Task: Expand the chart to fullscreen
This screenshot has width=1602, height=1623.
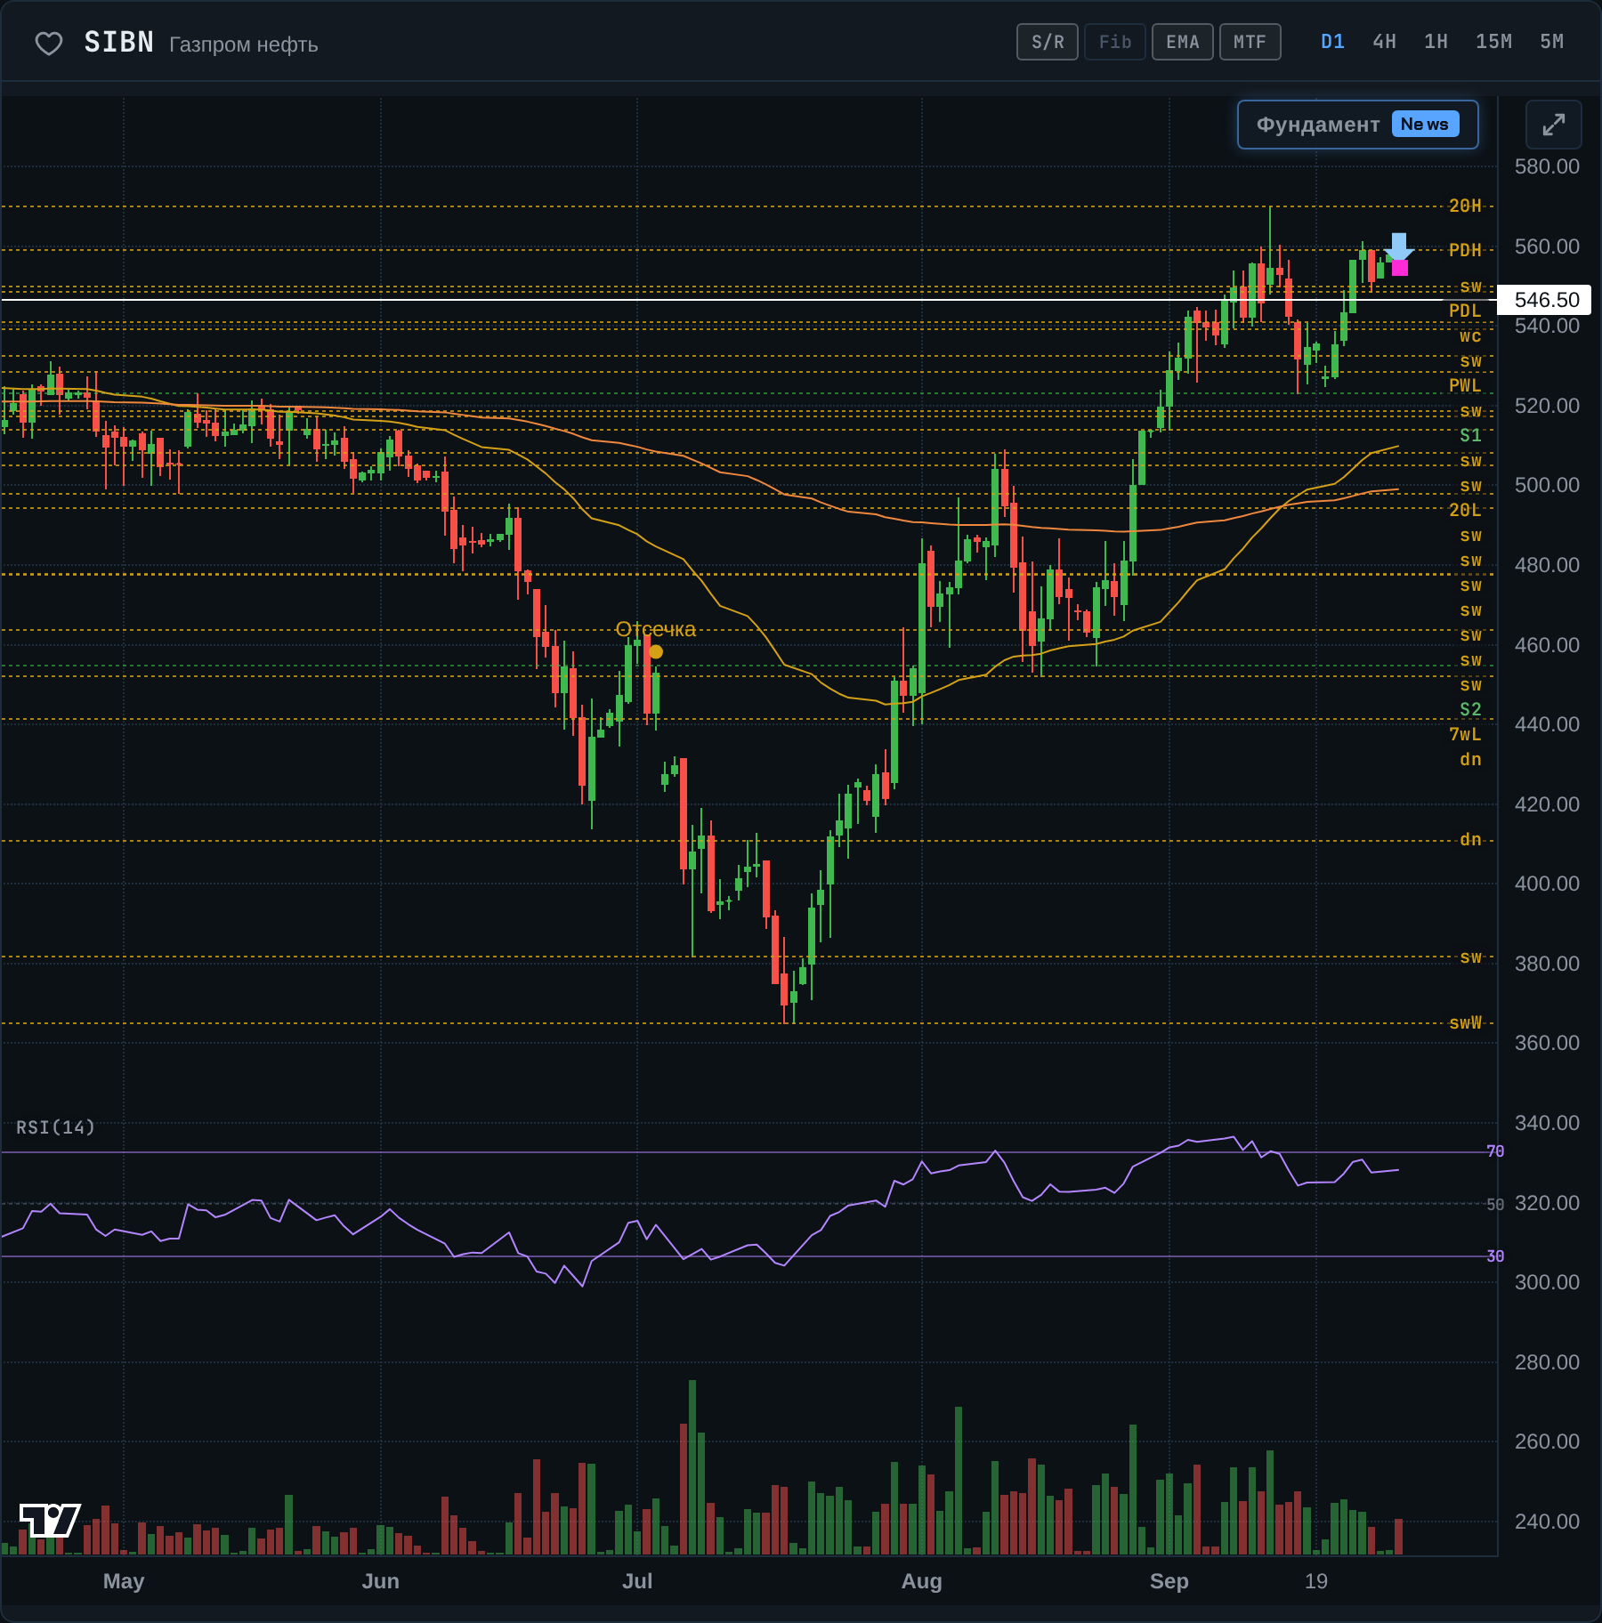Action: (1553, 125)
